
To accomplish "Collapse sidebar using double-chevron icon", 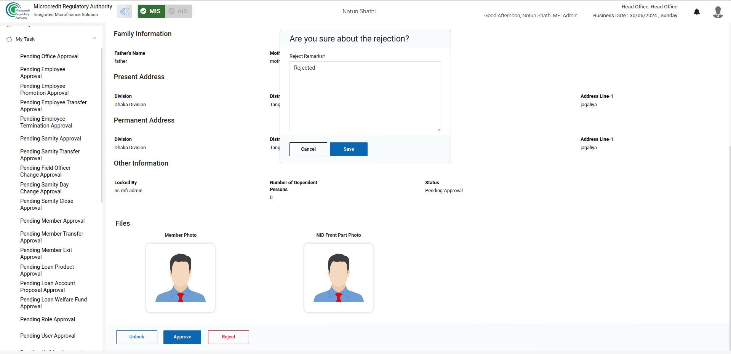I will (x=124, y=11).
